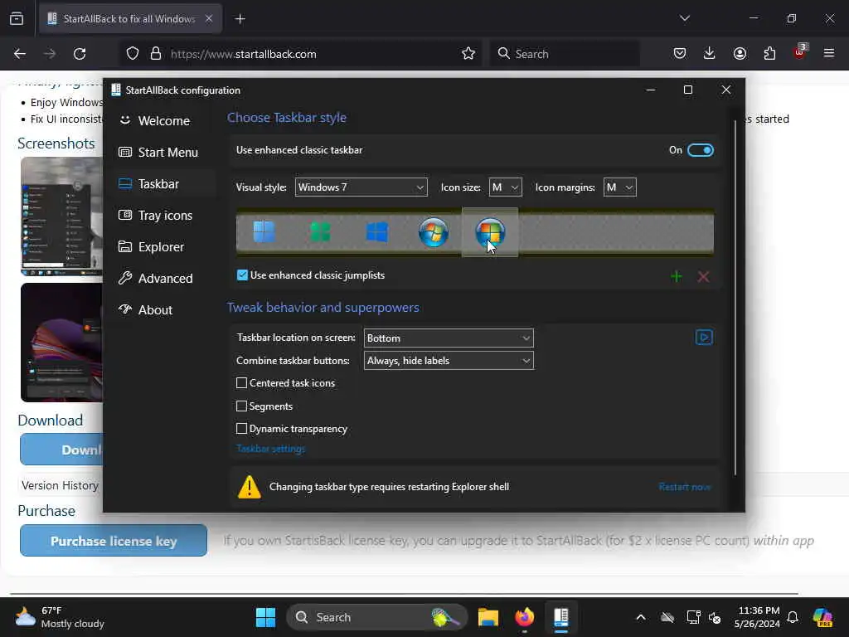Screen dimensions: 849x637
Task: Open Icon size dropdown
Action: click(x=506, y=187)
